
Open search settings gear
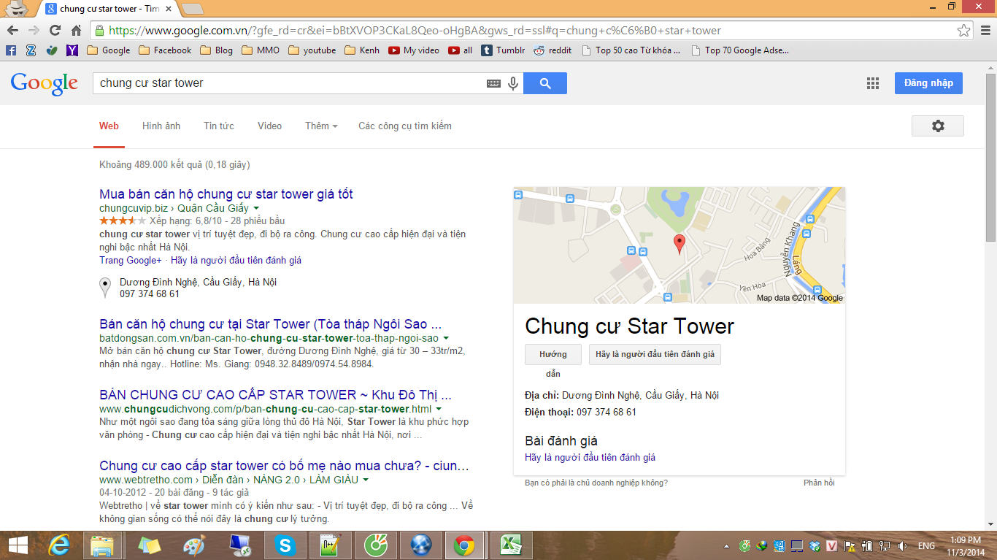(938, 126)
